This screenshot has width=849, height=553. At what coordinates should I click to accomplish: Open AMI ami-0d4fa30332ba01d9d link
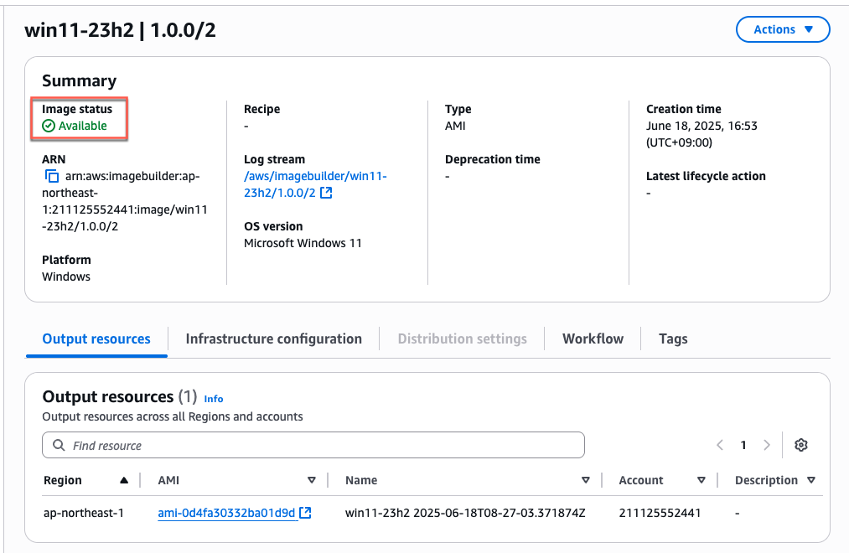click(226, 513)
